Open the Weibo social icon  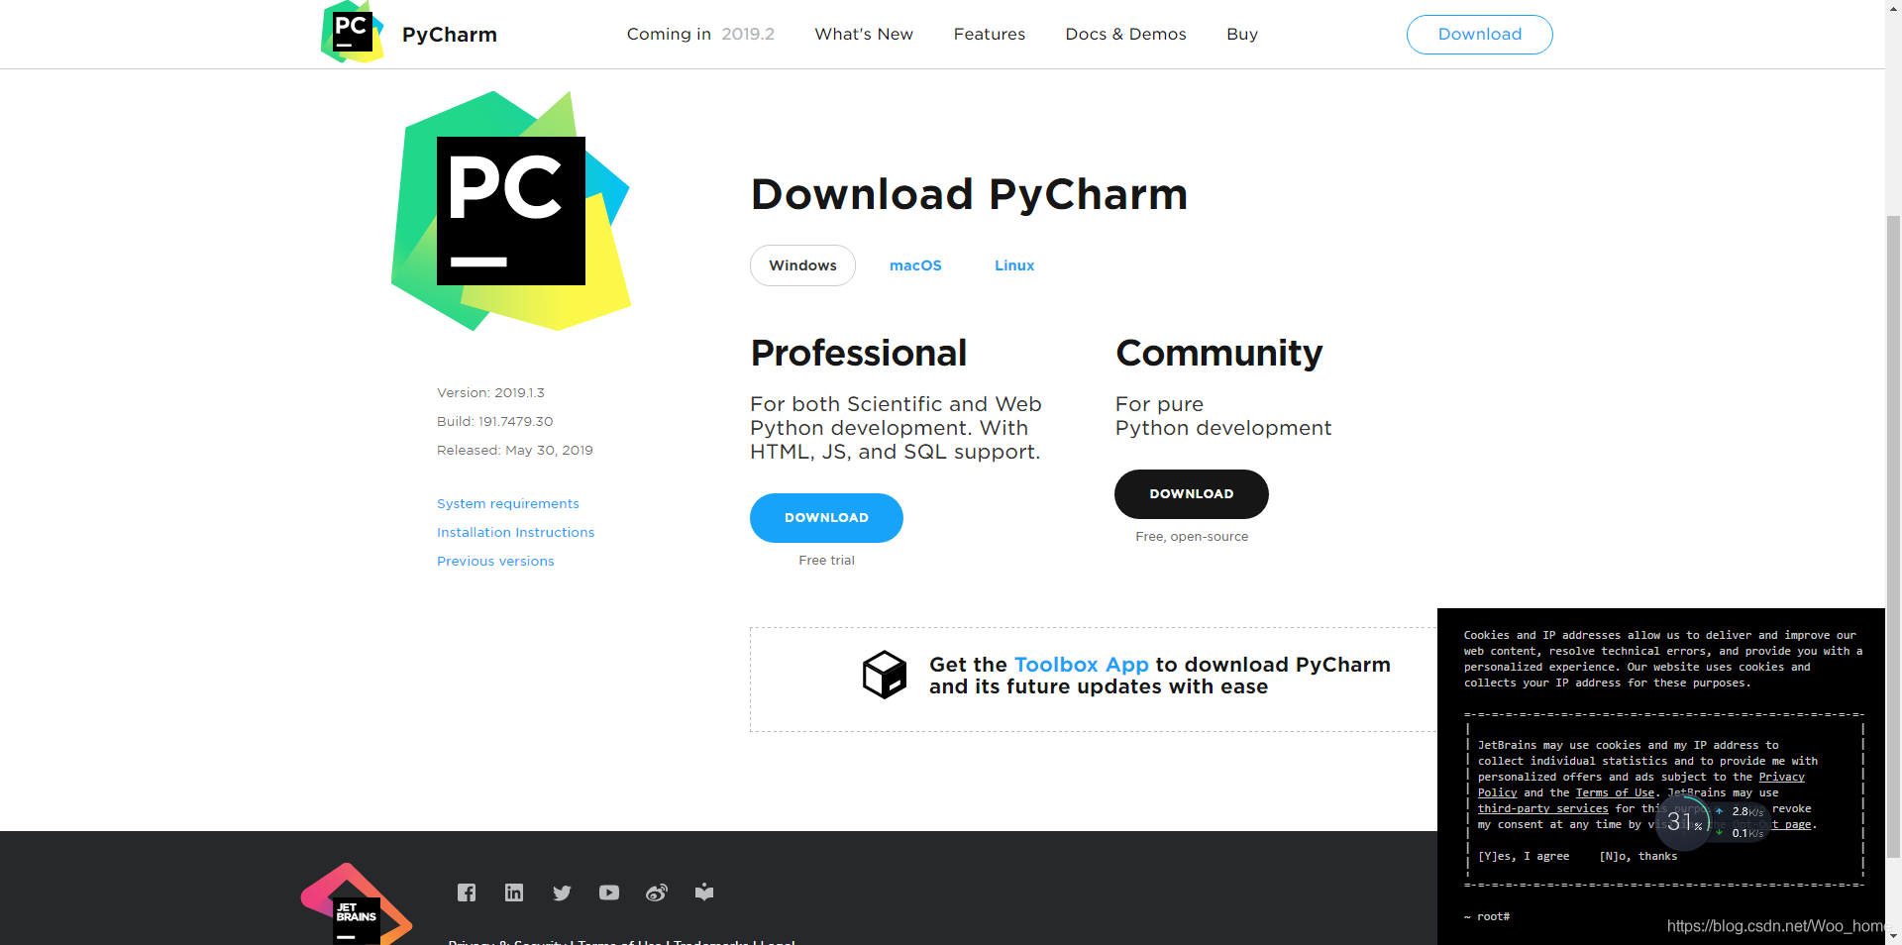(x=657, y=892)
